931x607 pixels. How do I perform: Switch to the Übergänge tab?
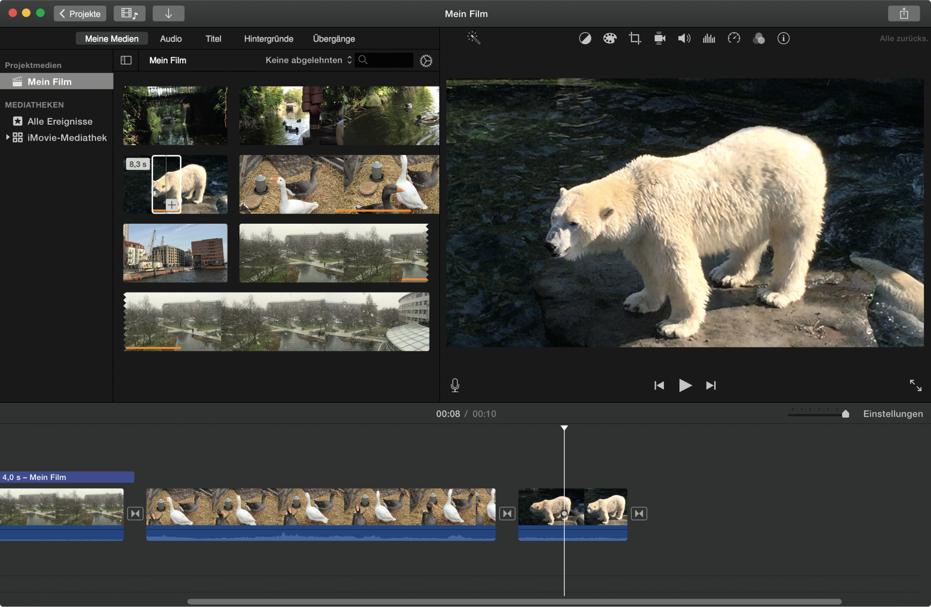[334, 39]
